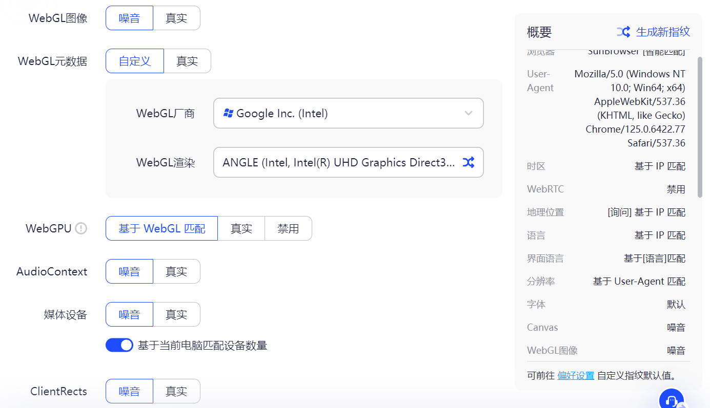Set ClientRects to 噪音

129,391
